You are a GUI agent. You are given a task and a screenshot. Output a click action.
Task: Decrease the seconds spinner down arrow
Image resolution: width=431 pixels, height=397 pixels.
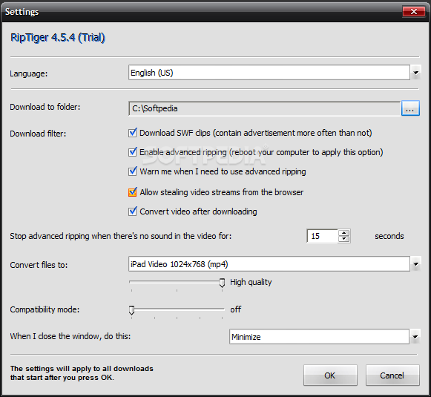click(x=344, y=239)
